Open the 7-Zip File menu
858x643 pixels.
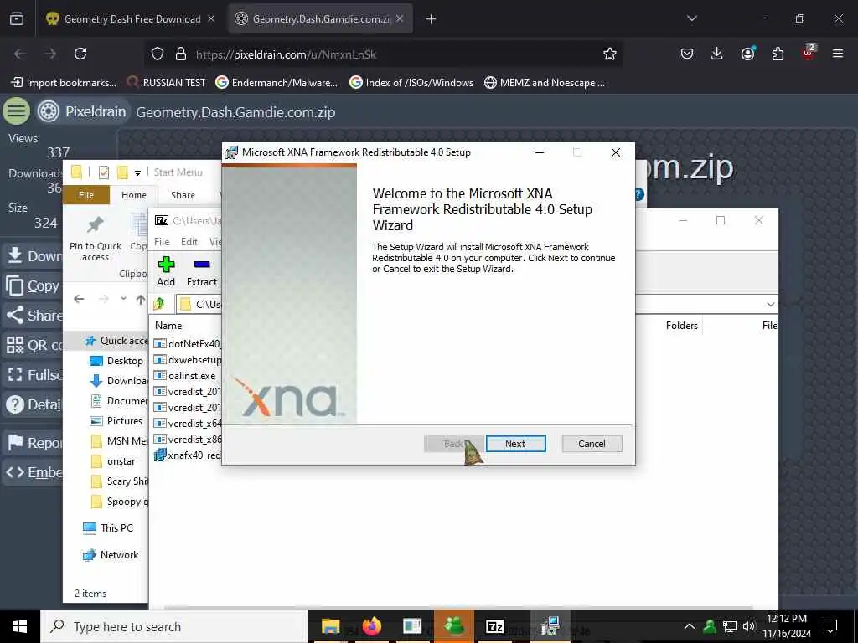click(x=162, y=242)
